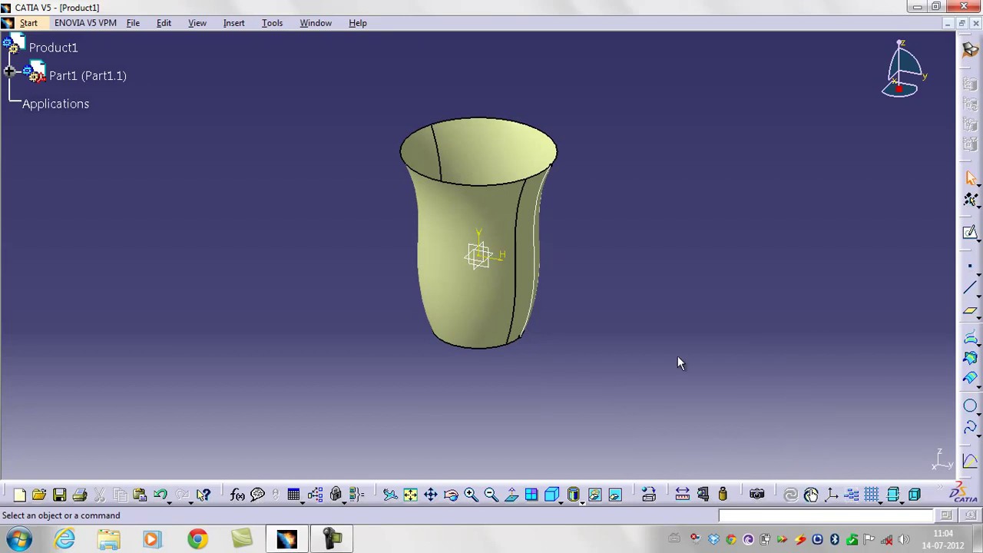The image size is (983, 553).
Task: Select the Pan view tool
Action: 430,495
